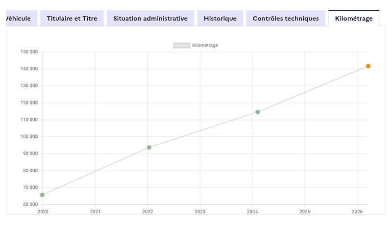
Task: Click the green data point after 2024
Action: [258, 112]
